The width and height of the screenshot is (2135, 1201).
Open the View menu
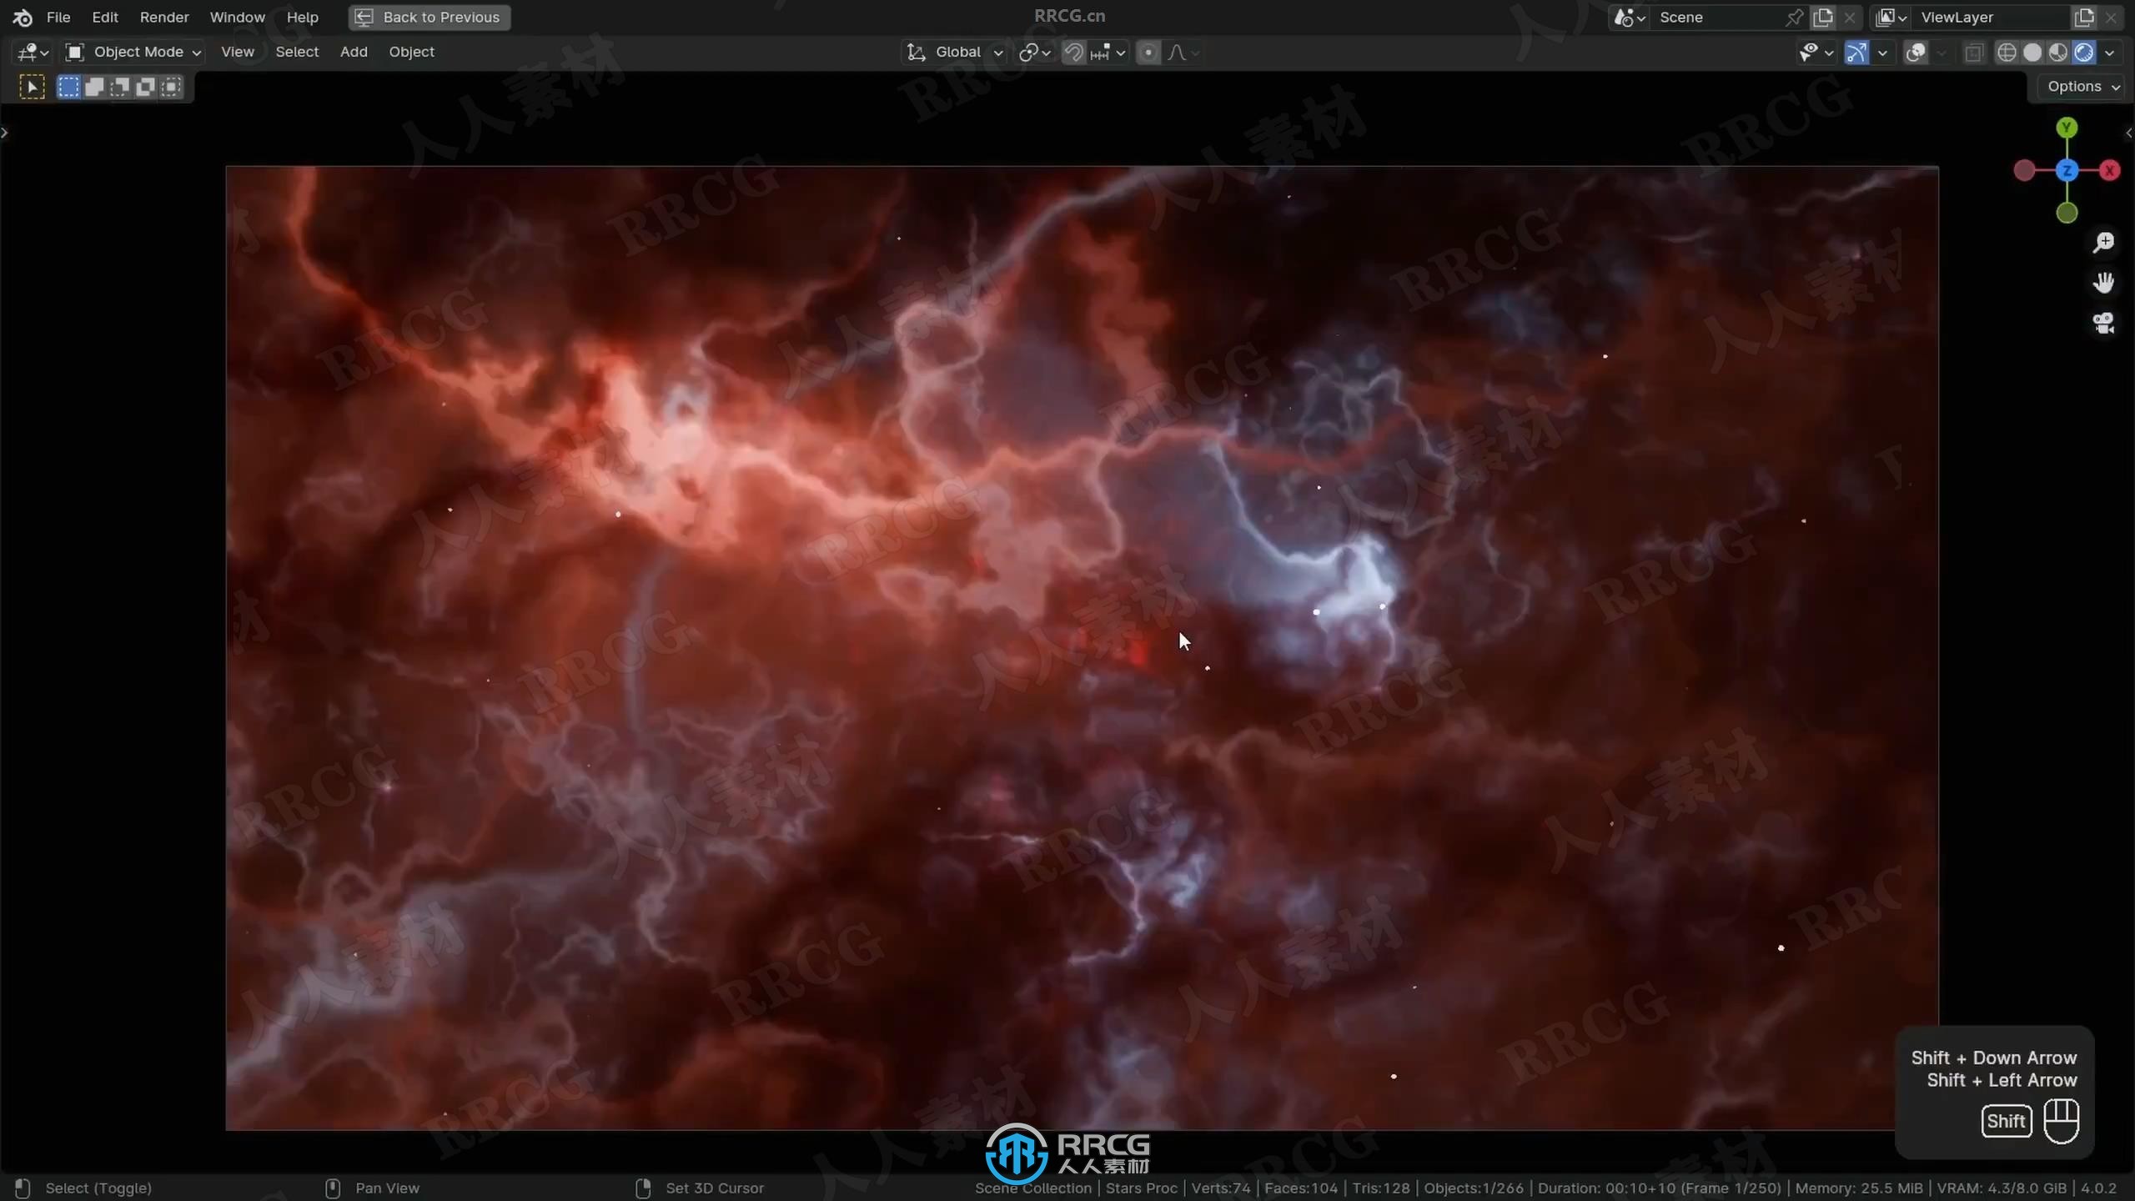click(x=238, y=52)
